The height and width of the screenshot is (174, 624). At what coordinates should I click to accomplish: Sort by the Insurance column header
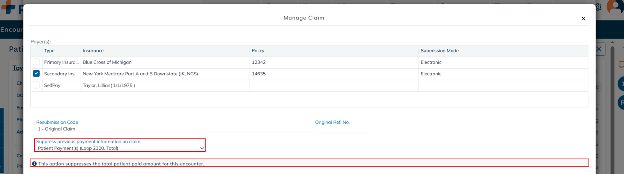(93, 51)
